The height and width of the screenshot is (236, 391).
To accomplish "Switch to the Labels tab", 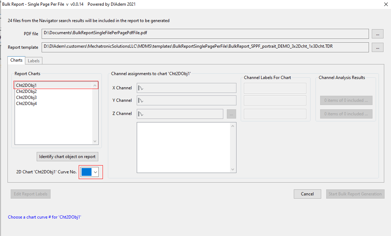I will tap(33, 61).
